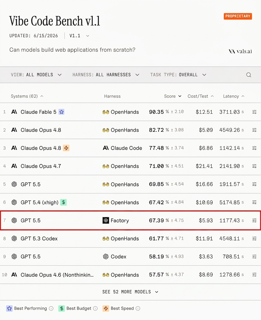Click info icon next to Best Performing
261x320 pixels.
tap(51, 308)
